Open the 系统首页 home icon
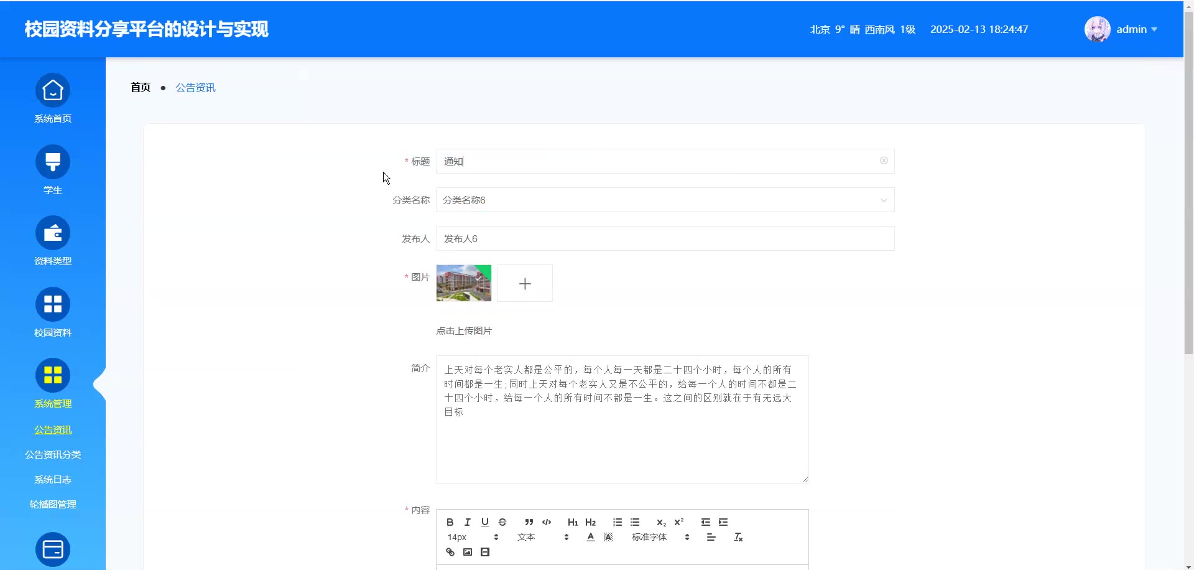This screenshot has height=570, width=1194. pos(53,91)
